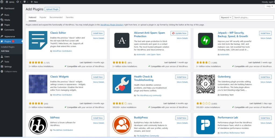Screen dimensions: 275x138
Task: Open Appearance in the sidebar menu
Action: tap(10, 36)
